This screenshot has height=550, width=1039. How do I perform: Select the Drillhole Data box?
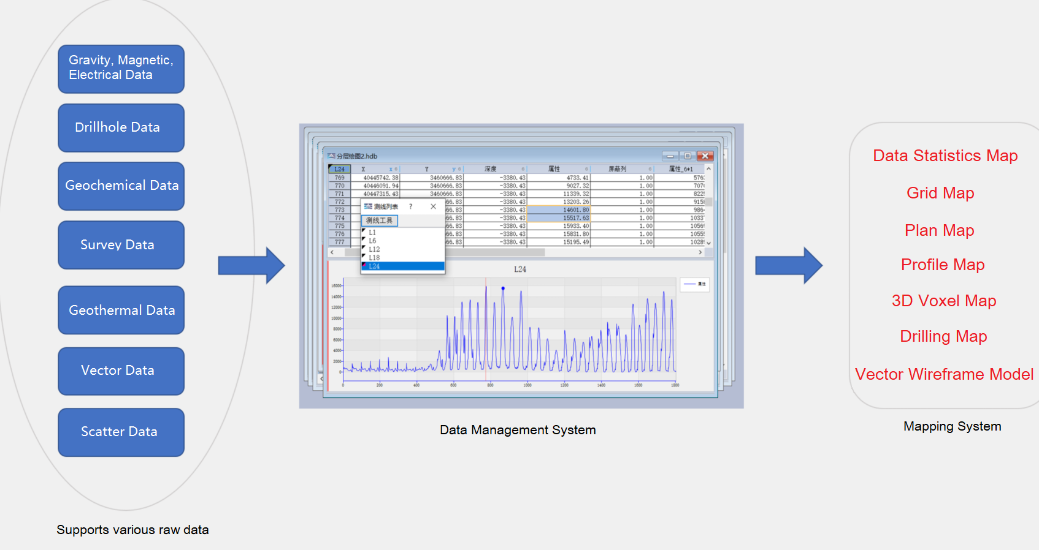click(121, 127)
